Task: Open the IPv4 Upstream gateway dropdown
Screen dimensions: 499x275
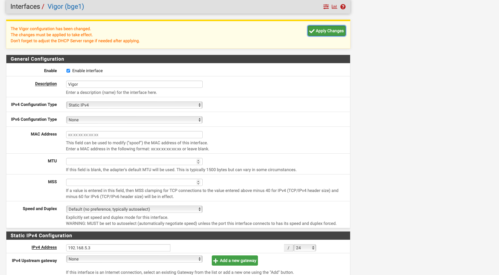Action: tap(134, 259)
